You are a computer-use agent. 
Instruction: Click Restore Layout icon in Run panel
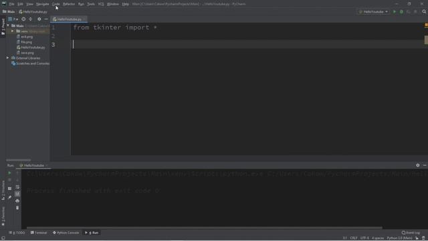[9, 189]
